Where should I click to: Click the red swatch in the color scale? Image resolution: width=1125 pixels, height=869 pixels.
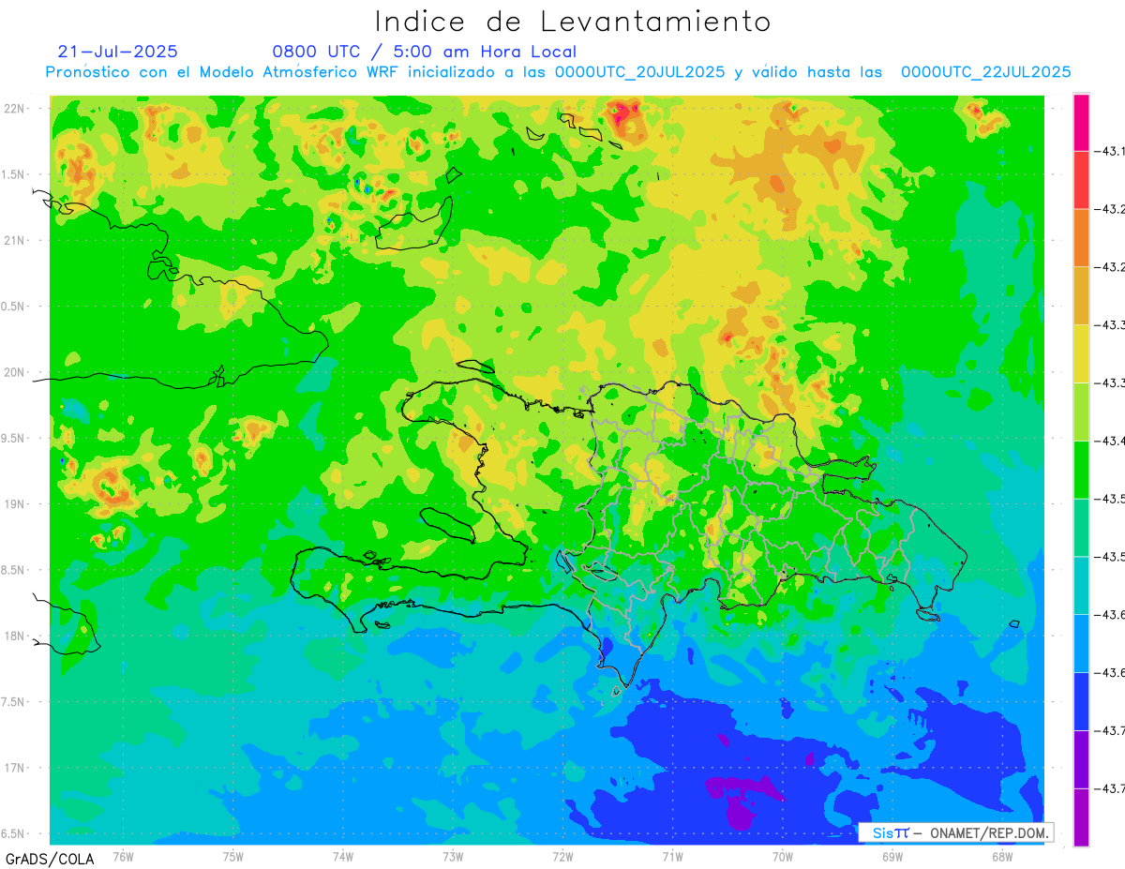tap(1081, 180)
